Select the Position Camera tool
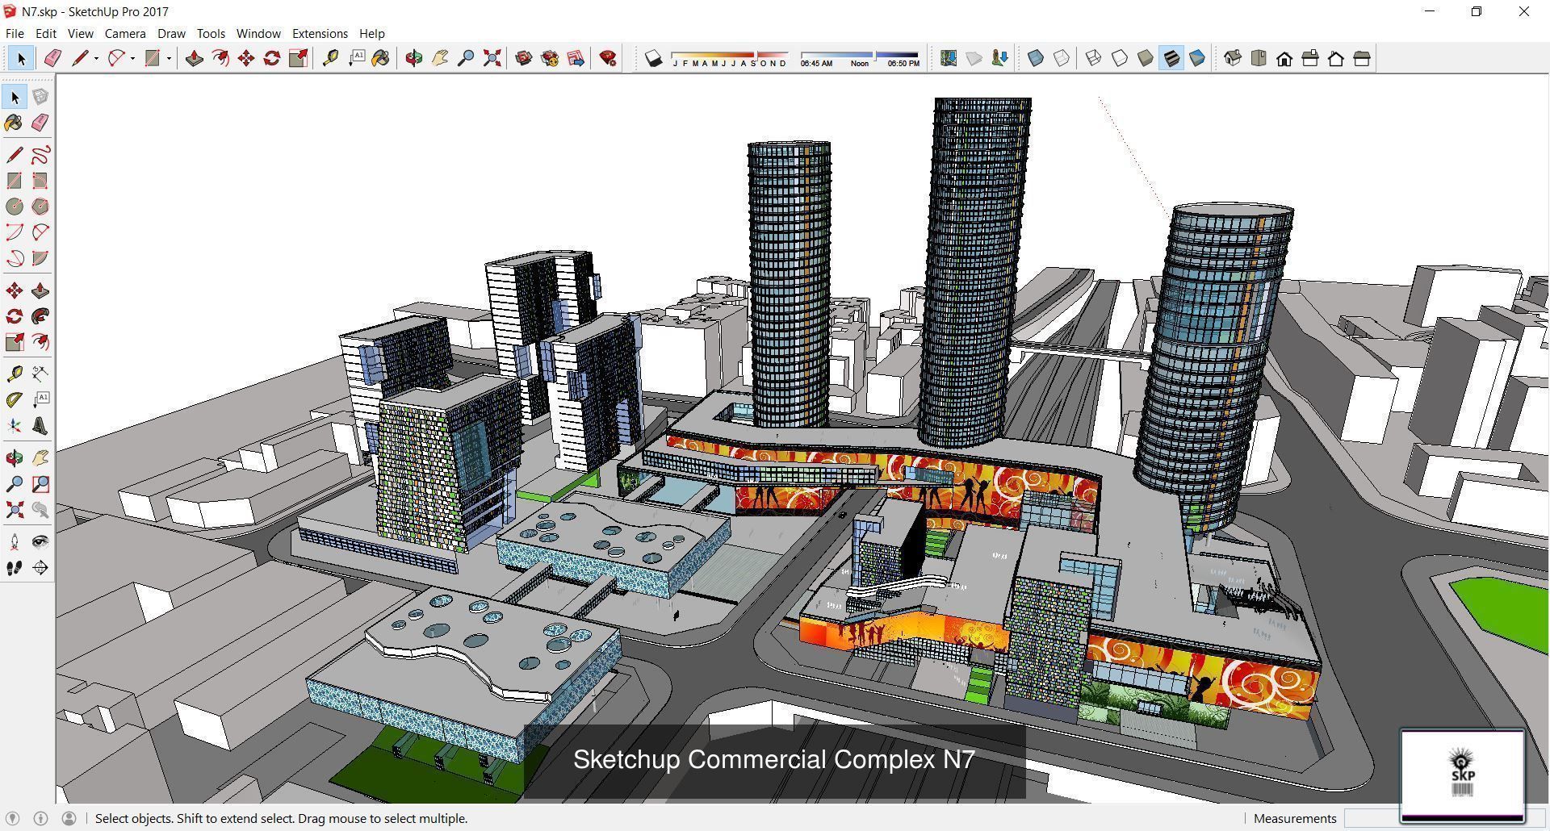 (15, 542)
